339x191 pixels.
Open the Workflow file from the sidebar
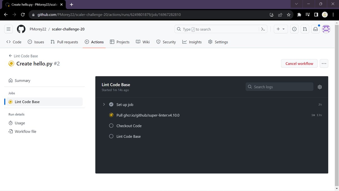[x=25, y=131]
